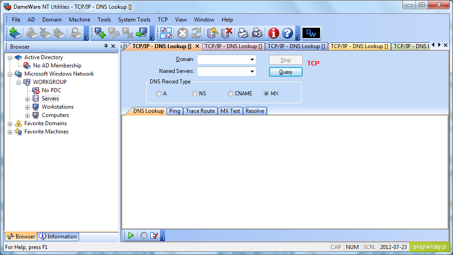
Task: Collapse the Active Directory tree node
Action: [x=10, y=58]
